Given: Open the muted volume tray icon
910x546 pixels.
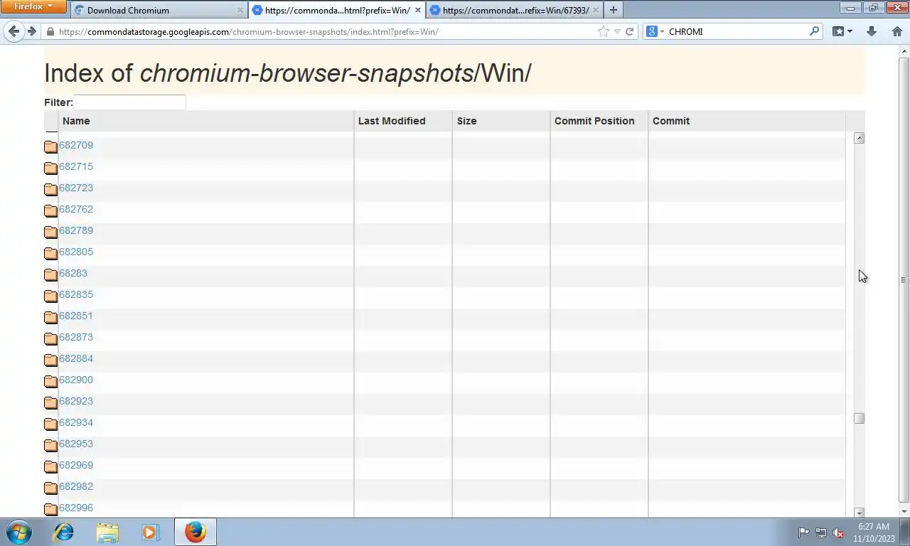Looking at the screenshot, I should (838, 532).
